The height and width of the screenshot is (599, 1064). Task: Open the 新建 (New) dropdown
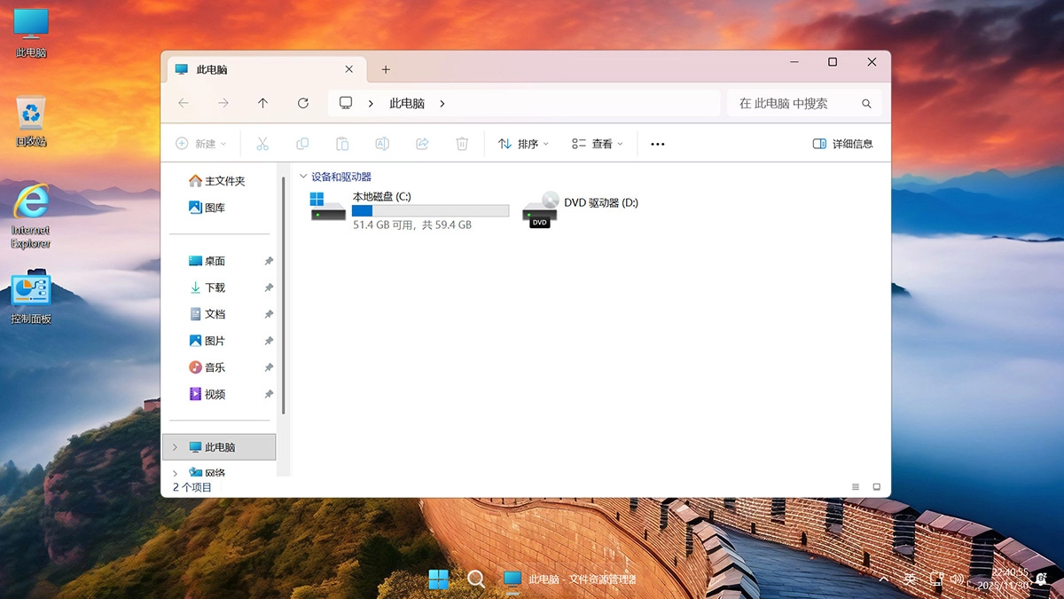[201, 143]
